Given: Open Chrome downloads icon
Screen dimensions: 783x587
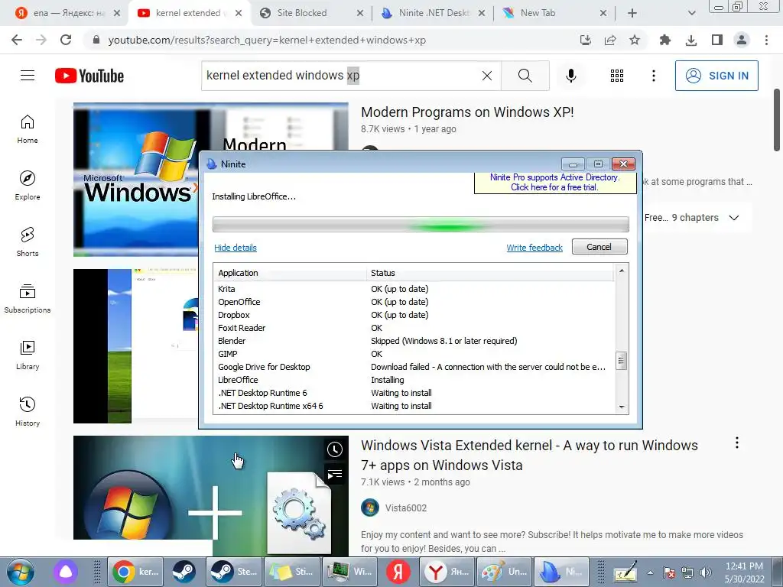Looking at the screenshot, I should [x=691, y=40].
